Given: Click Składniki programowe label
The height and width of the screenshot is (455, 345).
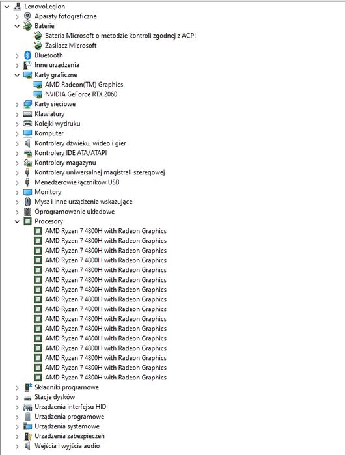Looking at the screenshot, I should (x=67, y=387).
